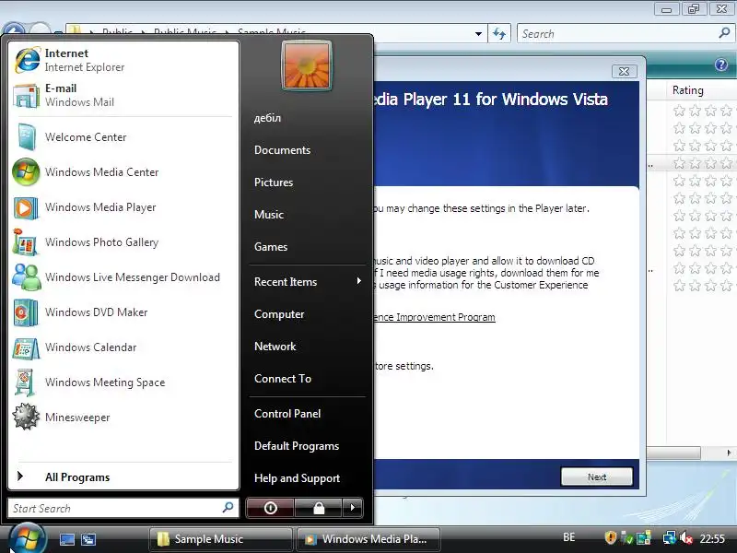The width and height of the screenshot is (737, 553).
Task: Open Windows Photo Gallery
Action: tap(123, 242)
